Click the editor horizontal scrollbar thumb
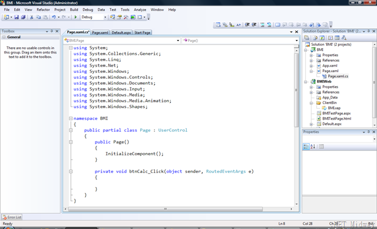The image size is (377, 229). [x=166, y=209]
